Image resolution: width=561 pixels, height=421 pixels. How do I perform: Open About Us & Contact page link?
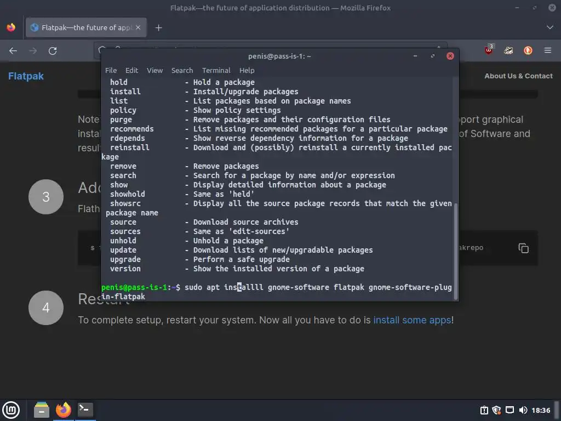(x=518, y=76)
